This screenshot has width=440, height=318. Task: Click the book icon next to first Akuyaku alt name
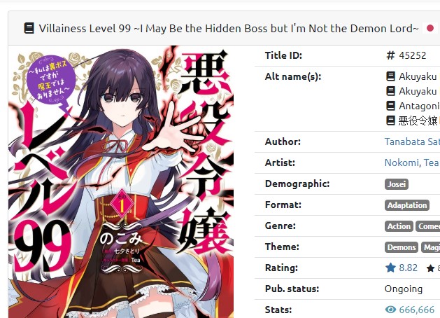(x=390, y=76)
